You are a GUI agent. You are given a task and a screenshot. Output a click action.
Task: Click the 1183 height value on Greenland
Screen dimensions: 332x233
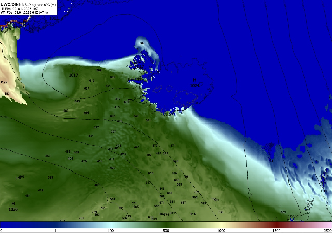[x=6, y=94]
